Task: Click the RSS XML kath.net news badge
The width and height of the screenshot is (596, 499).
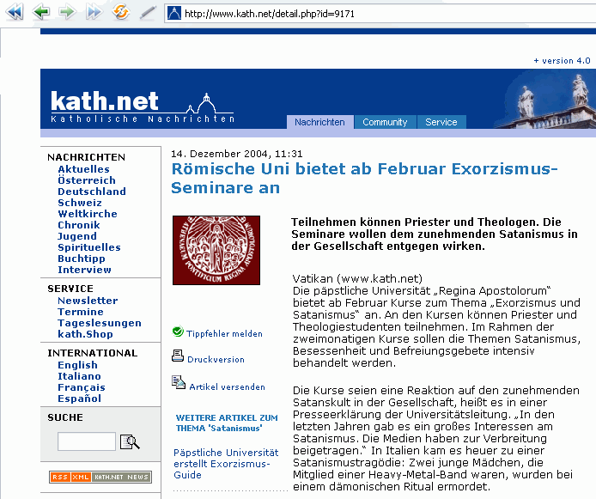Action: pyautogui.click(x=100, y=477)
